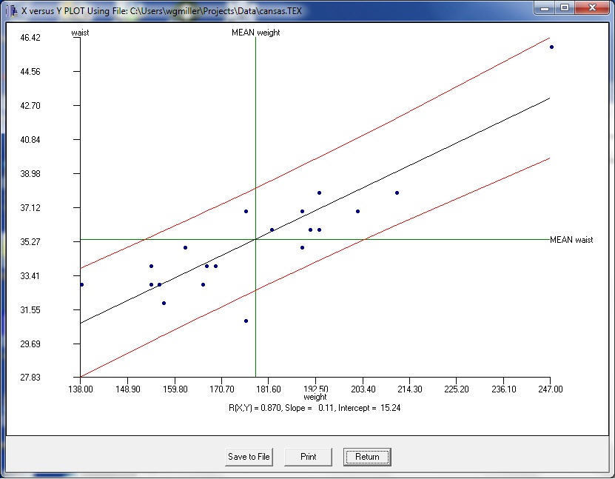Click the x-axis value 203.40
This screenshot has width=615, height=479.
coord(363,389)
